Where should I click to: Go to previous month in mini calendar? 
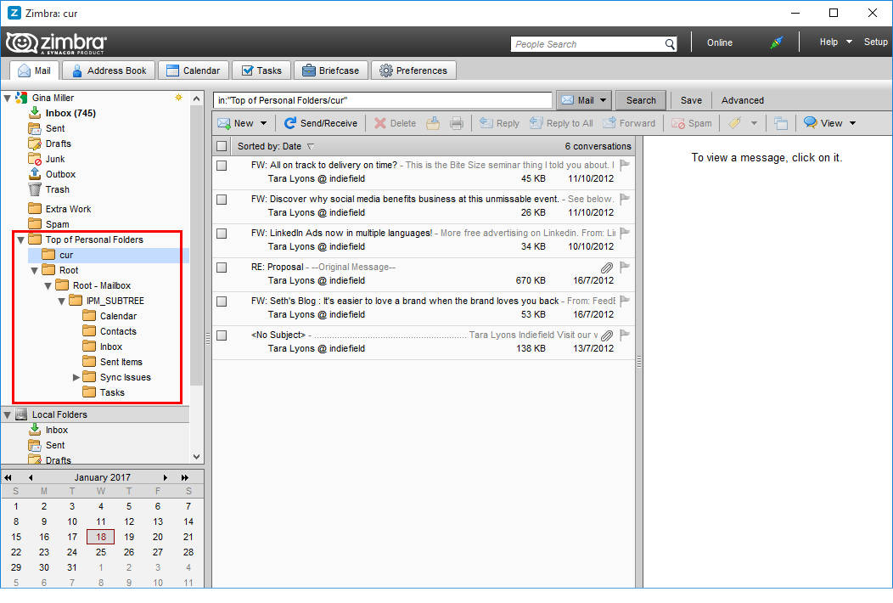tap(31, 477)
